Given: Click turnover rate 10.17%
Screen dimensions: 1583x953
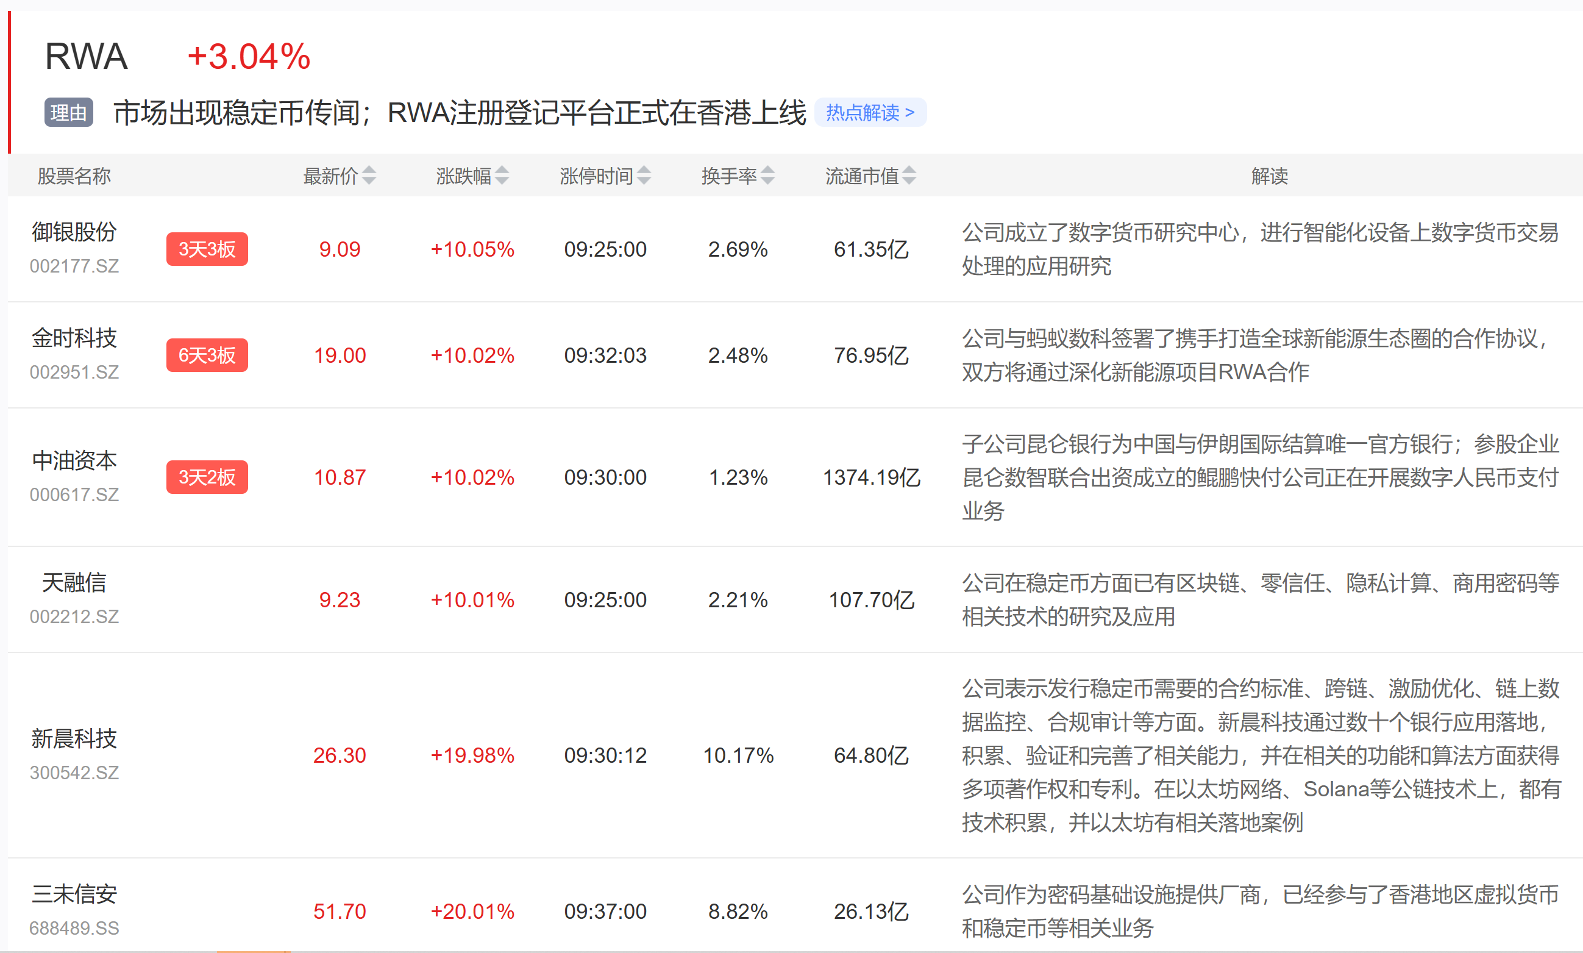Looking at the screenshot, I should [738, 755].
